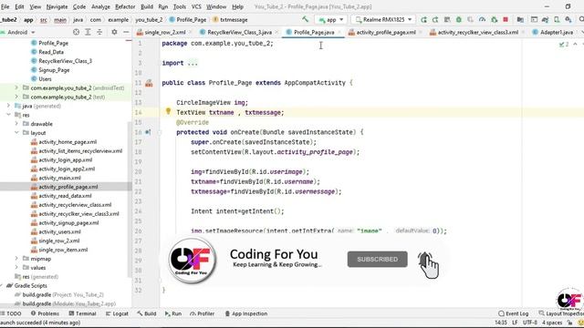The height and width of the screenshot is (328, 584).
Task: Stop the running app with red square
Action: click(x=506, y=20)
